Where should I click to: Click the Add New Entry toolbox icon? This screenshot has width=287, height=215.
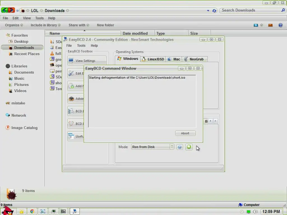[71, 86]
